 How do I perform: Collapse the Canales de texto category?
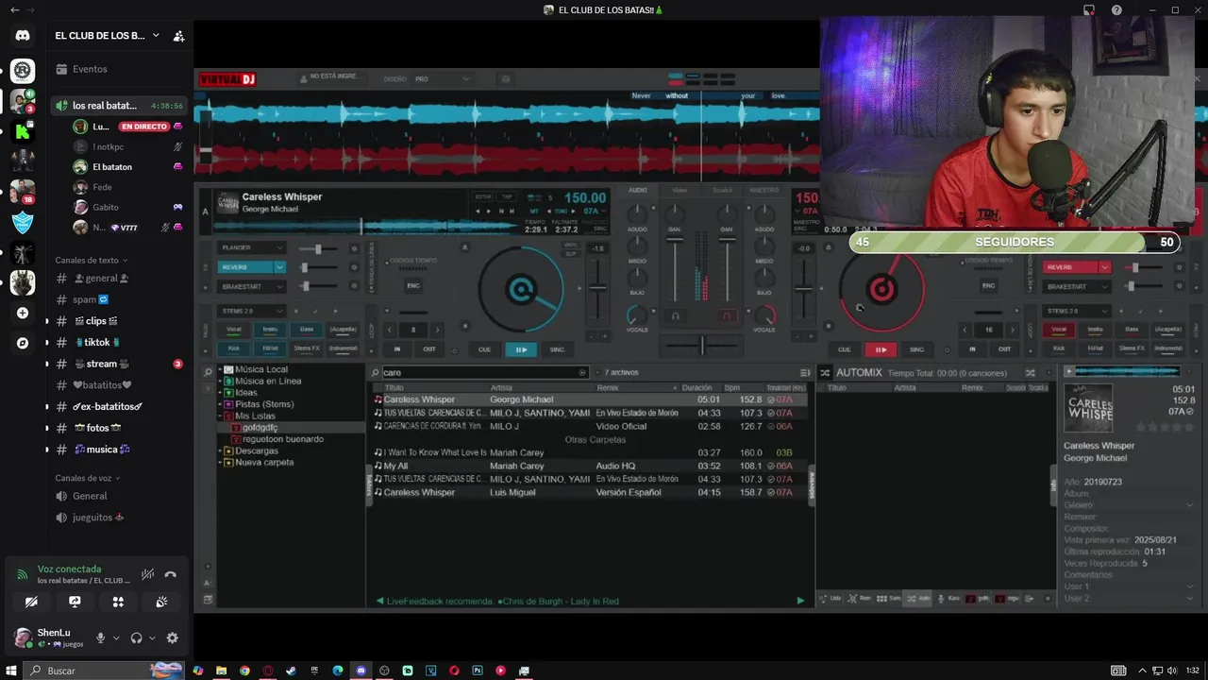point(92,260)
